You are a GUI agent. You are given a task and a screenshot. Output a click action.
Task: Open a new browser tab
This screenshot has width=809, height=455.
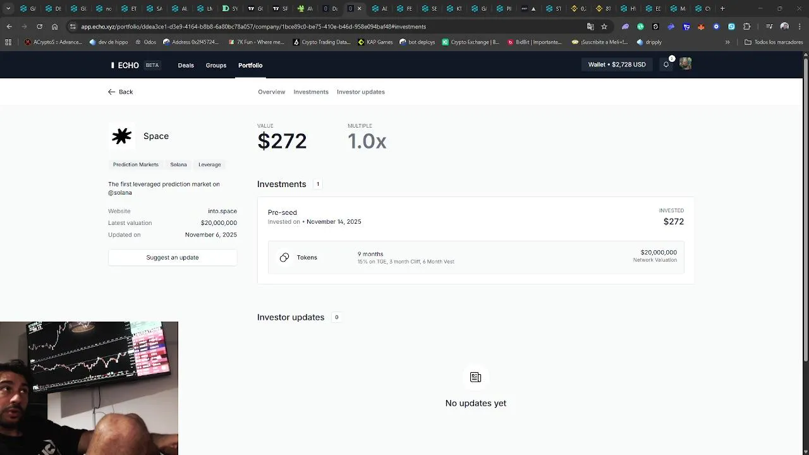click(x=722, y=8)
